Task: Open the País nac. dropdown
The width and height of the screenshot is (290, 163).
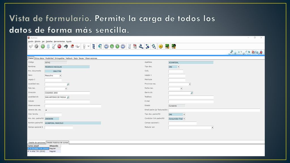Action: tap(66, 89)
